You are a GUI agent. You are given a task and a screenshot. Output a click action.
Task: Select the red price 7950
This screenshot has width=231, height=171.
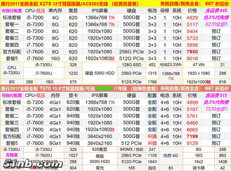(192, 52)
